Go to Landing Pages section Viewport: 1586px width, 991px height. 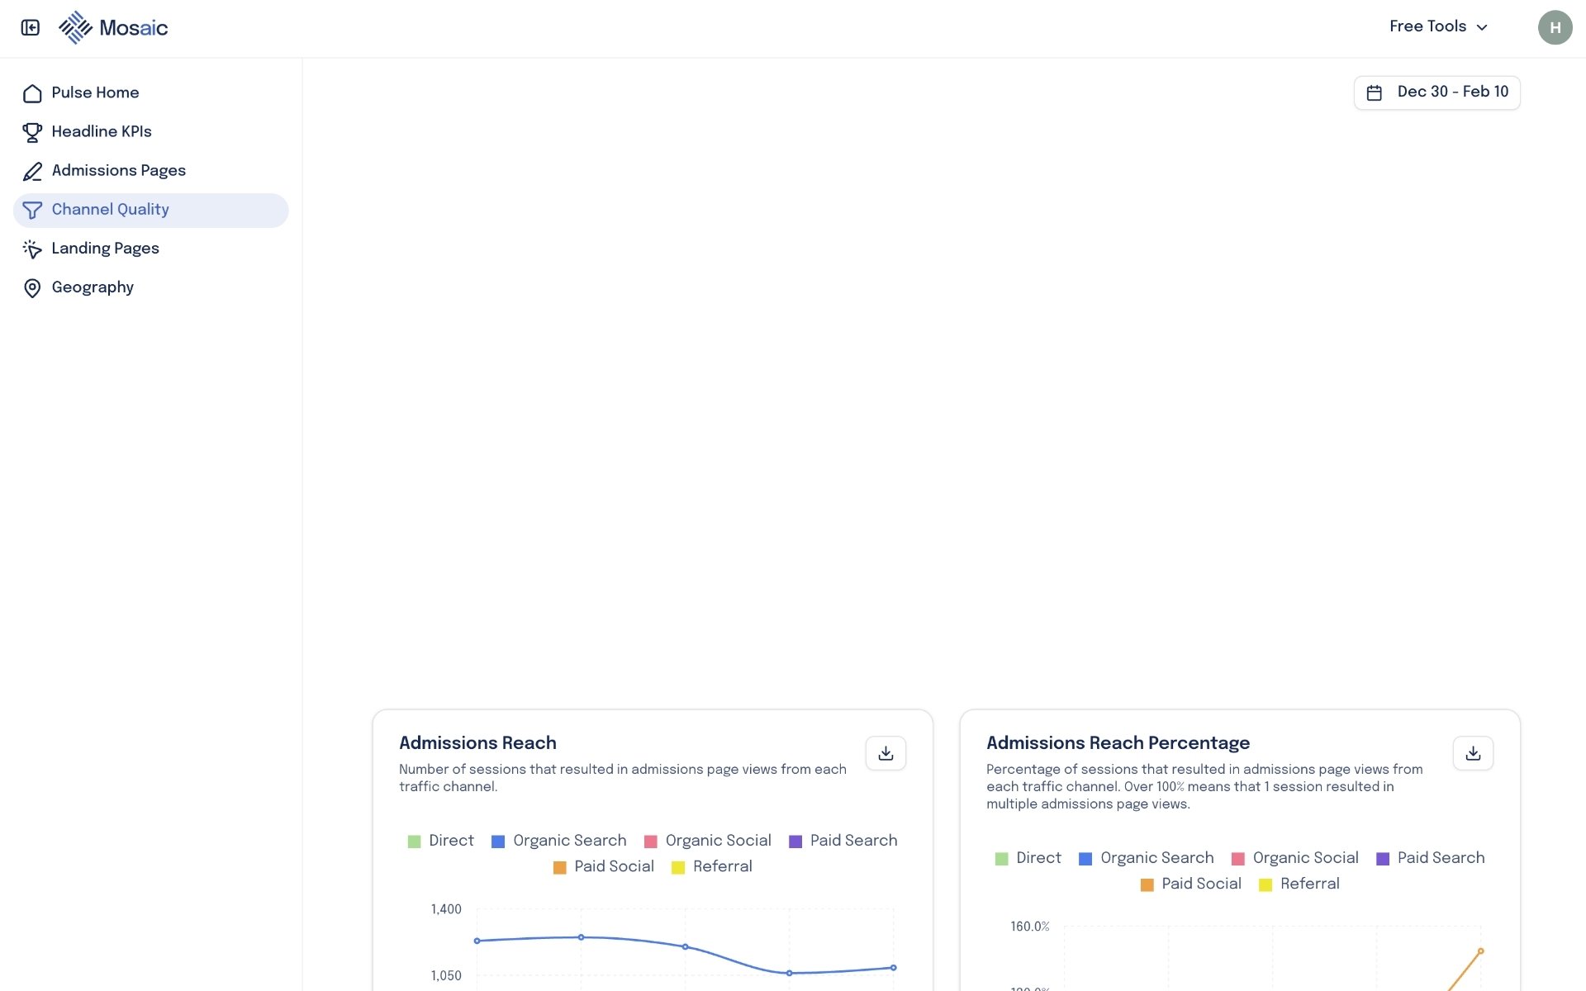point(105,249)
